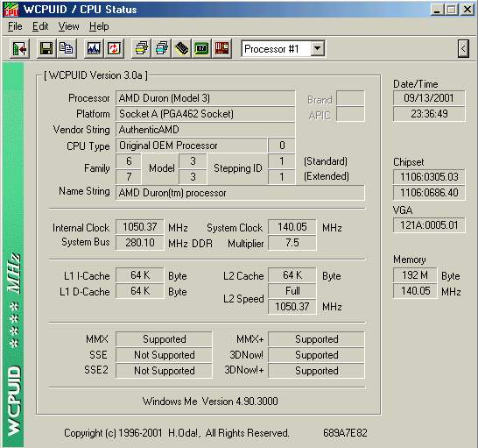Click the red refresh arrows icon
Viewport: 478px width, 448px height.
[114, 48]
